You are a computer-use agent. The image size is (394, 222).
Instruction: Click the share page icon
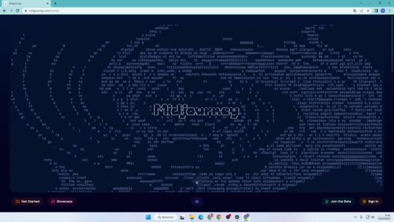pyautogui.click(x=361, y=11)
